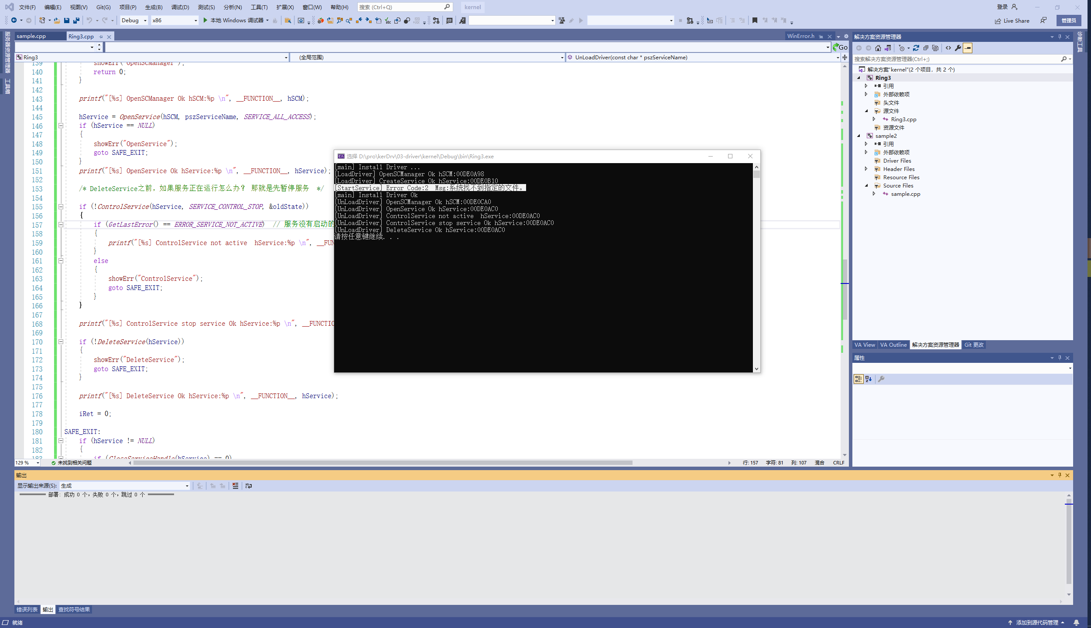The image size is (1091, 628).
Task: Click the Home icon in Solution Explorer
Action: [x=878, y=48]
